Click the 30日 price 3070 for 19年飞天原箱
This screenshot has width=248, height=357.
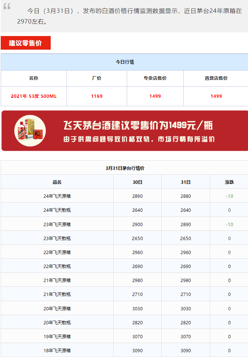point(137,336)
